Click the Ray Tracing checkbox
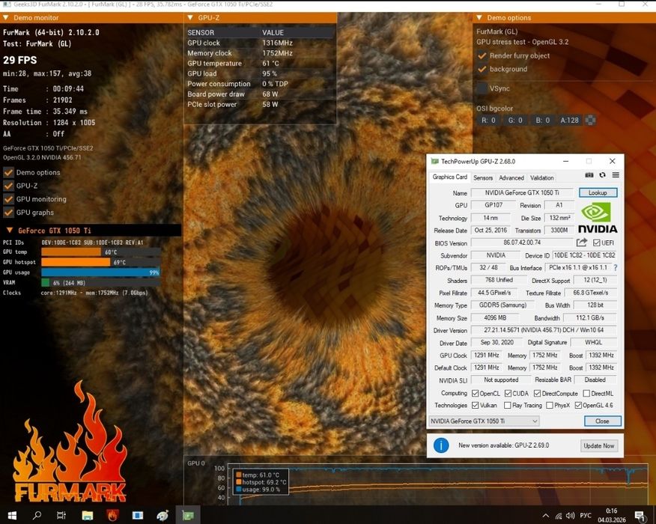Viewport: 656px width, 524px height. tap(508, 405)
